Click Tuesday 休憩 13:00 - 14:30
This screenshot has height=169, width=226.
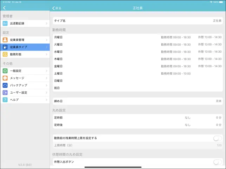[x=210, y=45]
